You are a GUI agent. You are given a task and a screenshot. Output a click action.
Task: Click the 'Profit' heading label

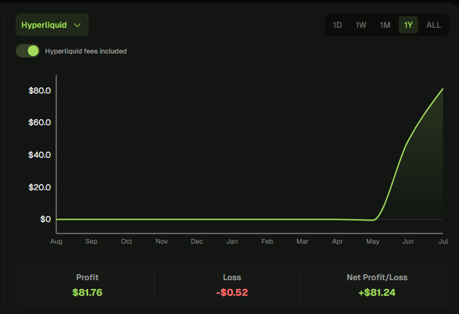87,277
